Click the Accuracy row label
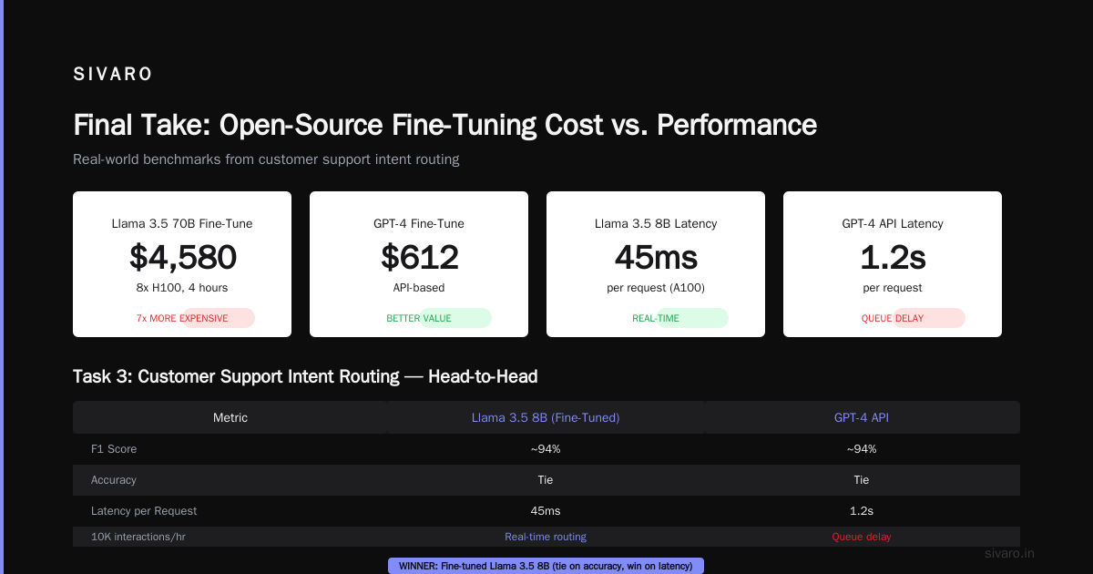 click(114, 480)
